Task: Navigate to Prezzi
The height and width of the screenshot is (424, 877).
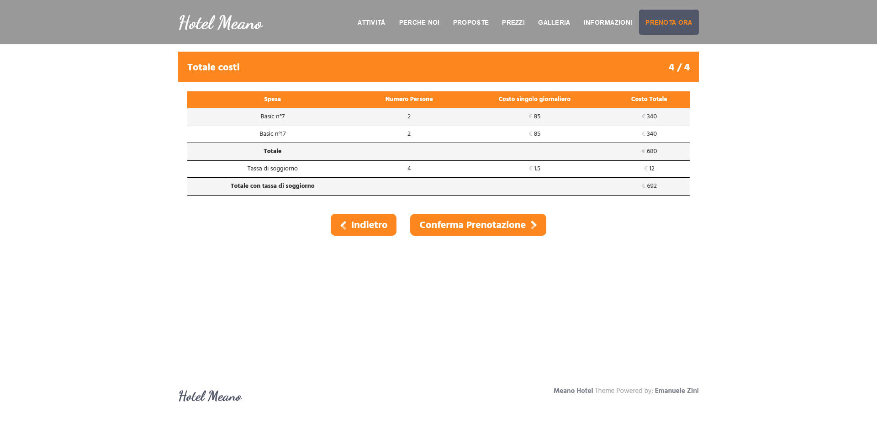Action: (x=513, y=22)
